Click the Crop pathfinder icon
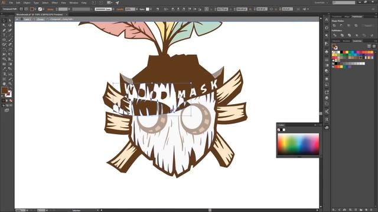The image size is (378, 212). (357, 35)
